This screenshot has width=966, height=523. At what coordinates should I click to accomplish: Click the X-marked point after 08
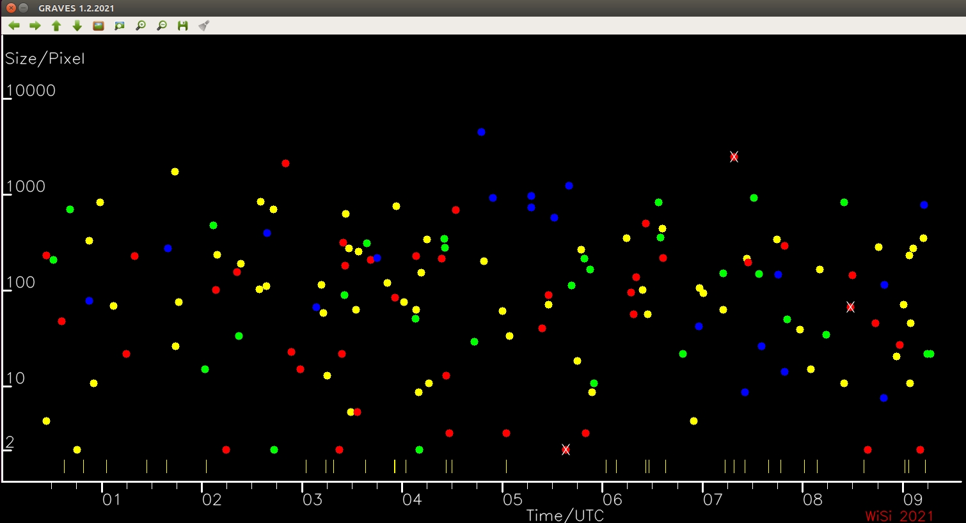(850, 307)
